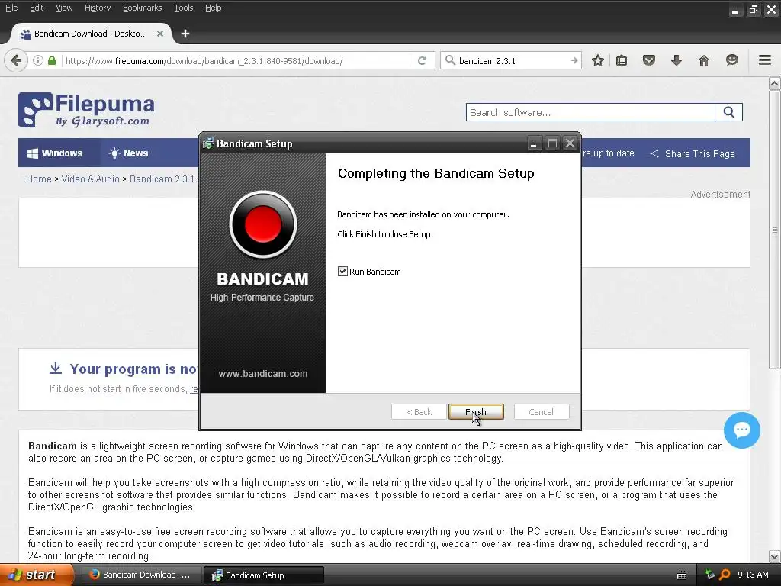Click the magnifier tray icon
This screenshot has width=781, height=586.
[x=725, y=575]
